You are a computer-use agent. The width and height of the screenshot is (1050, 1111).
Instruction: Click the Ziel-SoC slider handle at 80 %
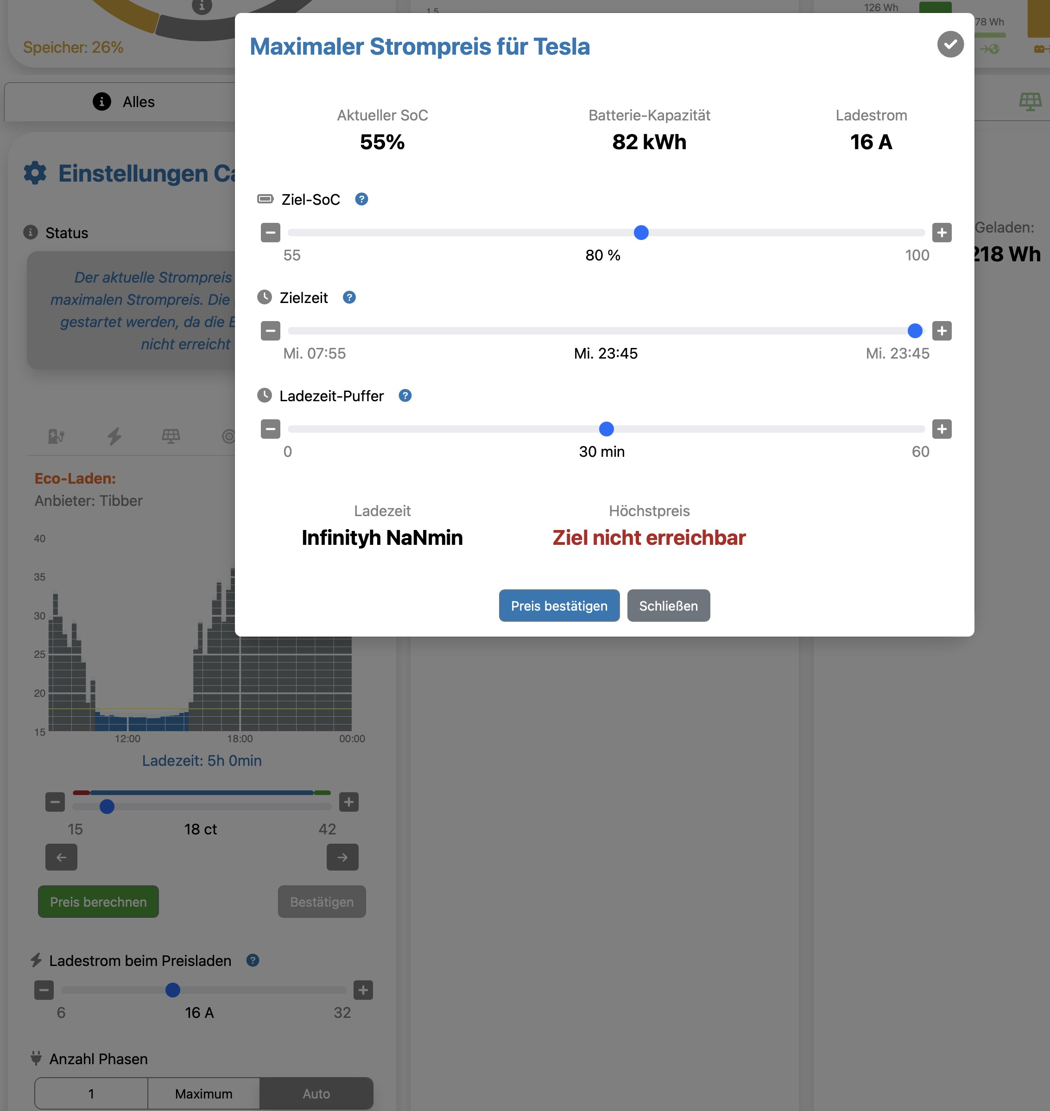pos(641,232)
